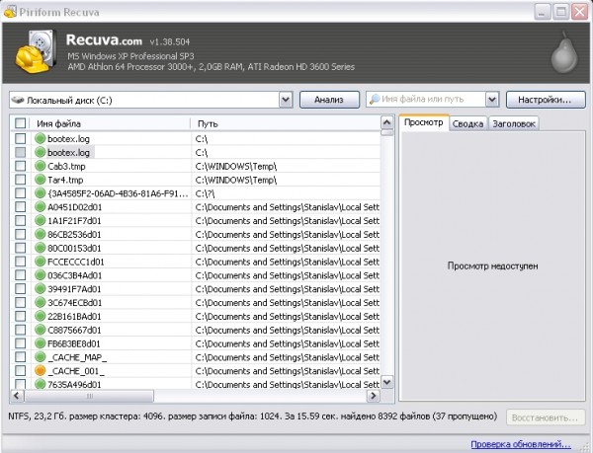This screenshot has height=453, width=593.
Task: Click orange status dot of _CACHE_001_
Action: pyautogui.click(x=41, y=371)
